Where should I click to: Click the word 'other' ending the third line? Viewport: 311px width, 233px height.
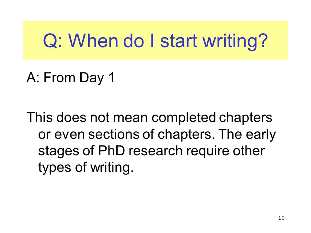coord(249,151)
